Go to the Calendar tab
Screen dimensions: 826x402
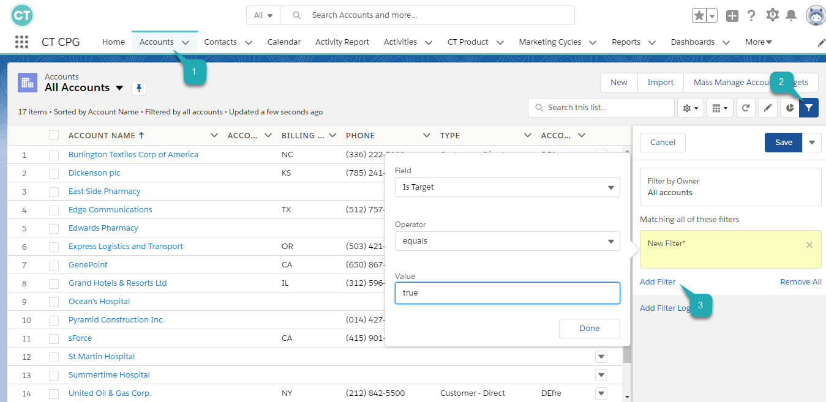[x=284, y=42]
